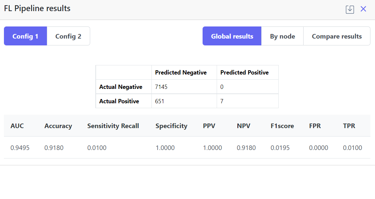375x199 pixels.
Task: Click the false negatives cell 651
Action: (x=160, y=101)
